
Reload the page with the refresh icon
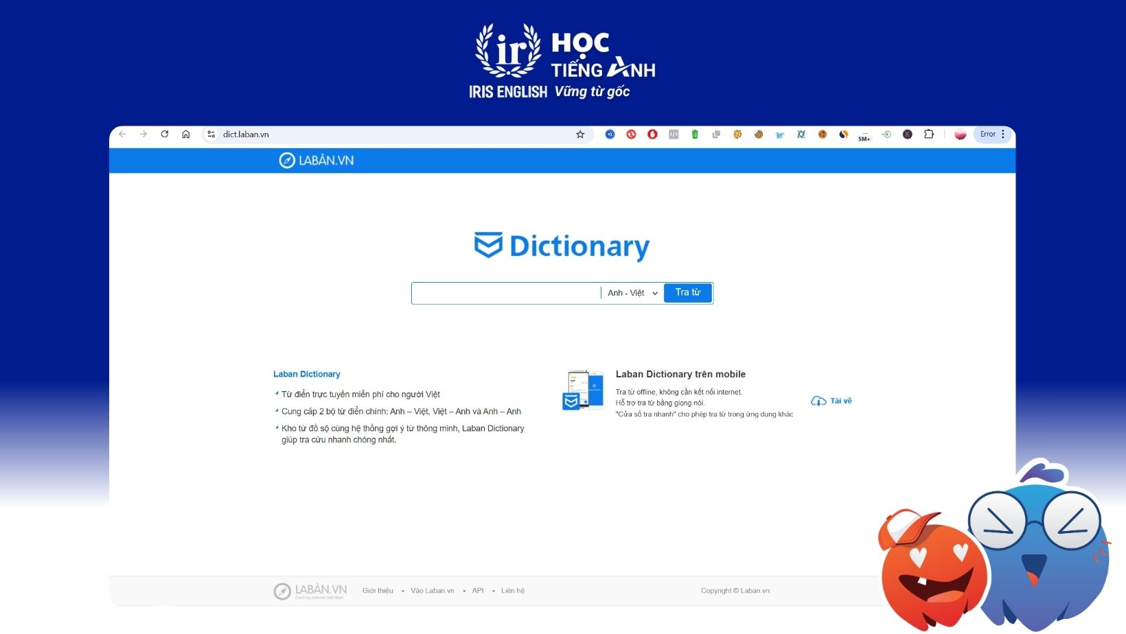point(165,134)
